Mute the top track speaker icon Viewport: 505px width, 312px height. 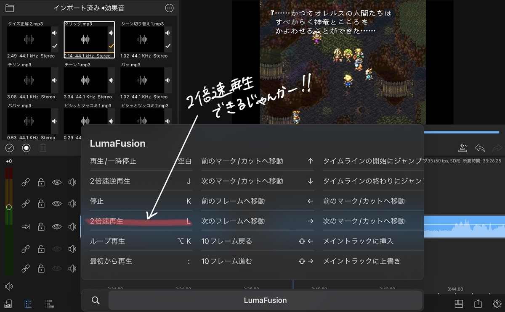(x=72, y=182)
